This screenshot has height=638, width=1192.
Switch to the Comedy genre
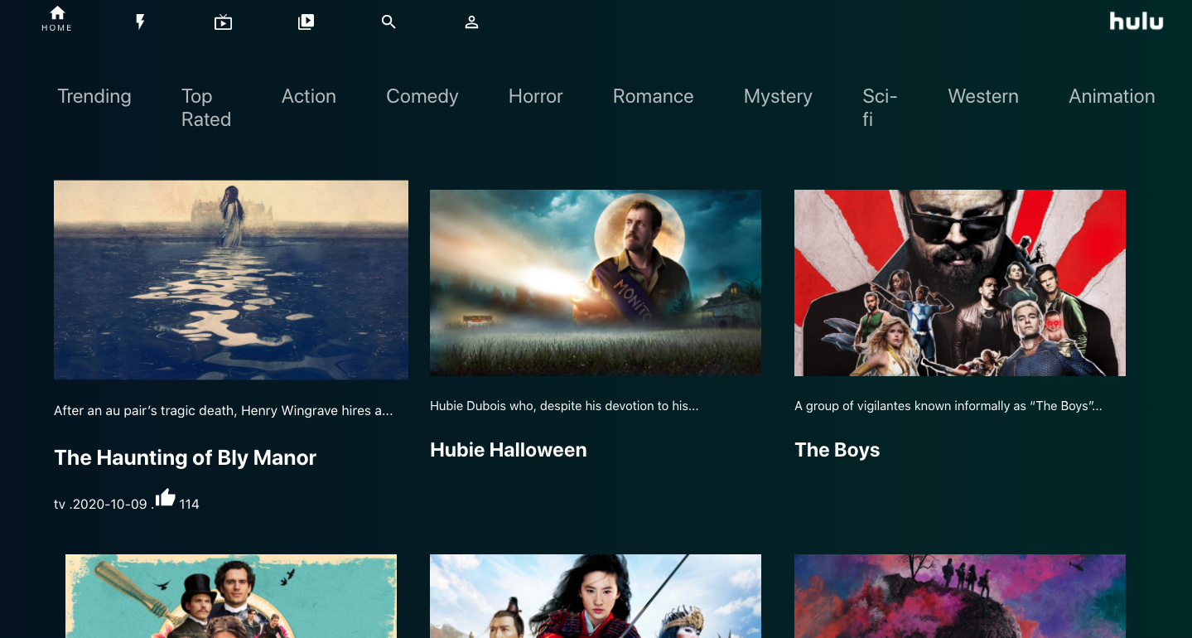tap(422, 96)
